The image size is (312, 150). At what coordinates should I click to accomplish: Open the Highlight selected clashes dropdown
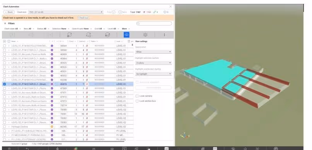(153, 63)
